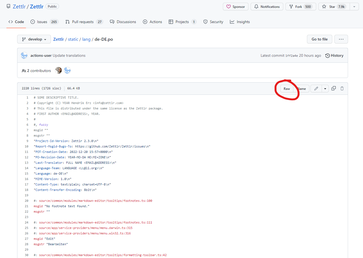The image size is (363, 258).
Task: Open the Update translations commit message
Action: click(69, 55)
